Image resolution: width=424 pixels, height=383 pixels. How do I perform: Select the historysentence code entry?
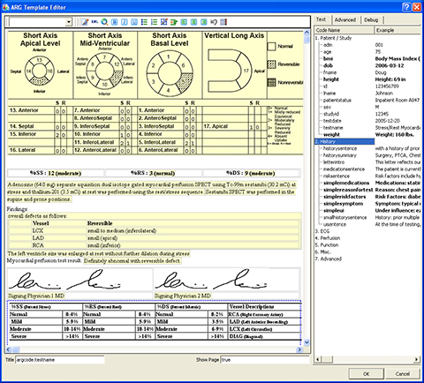point(340,148)
